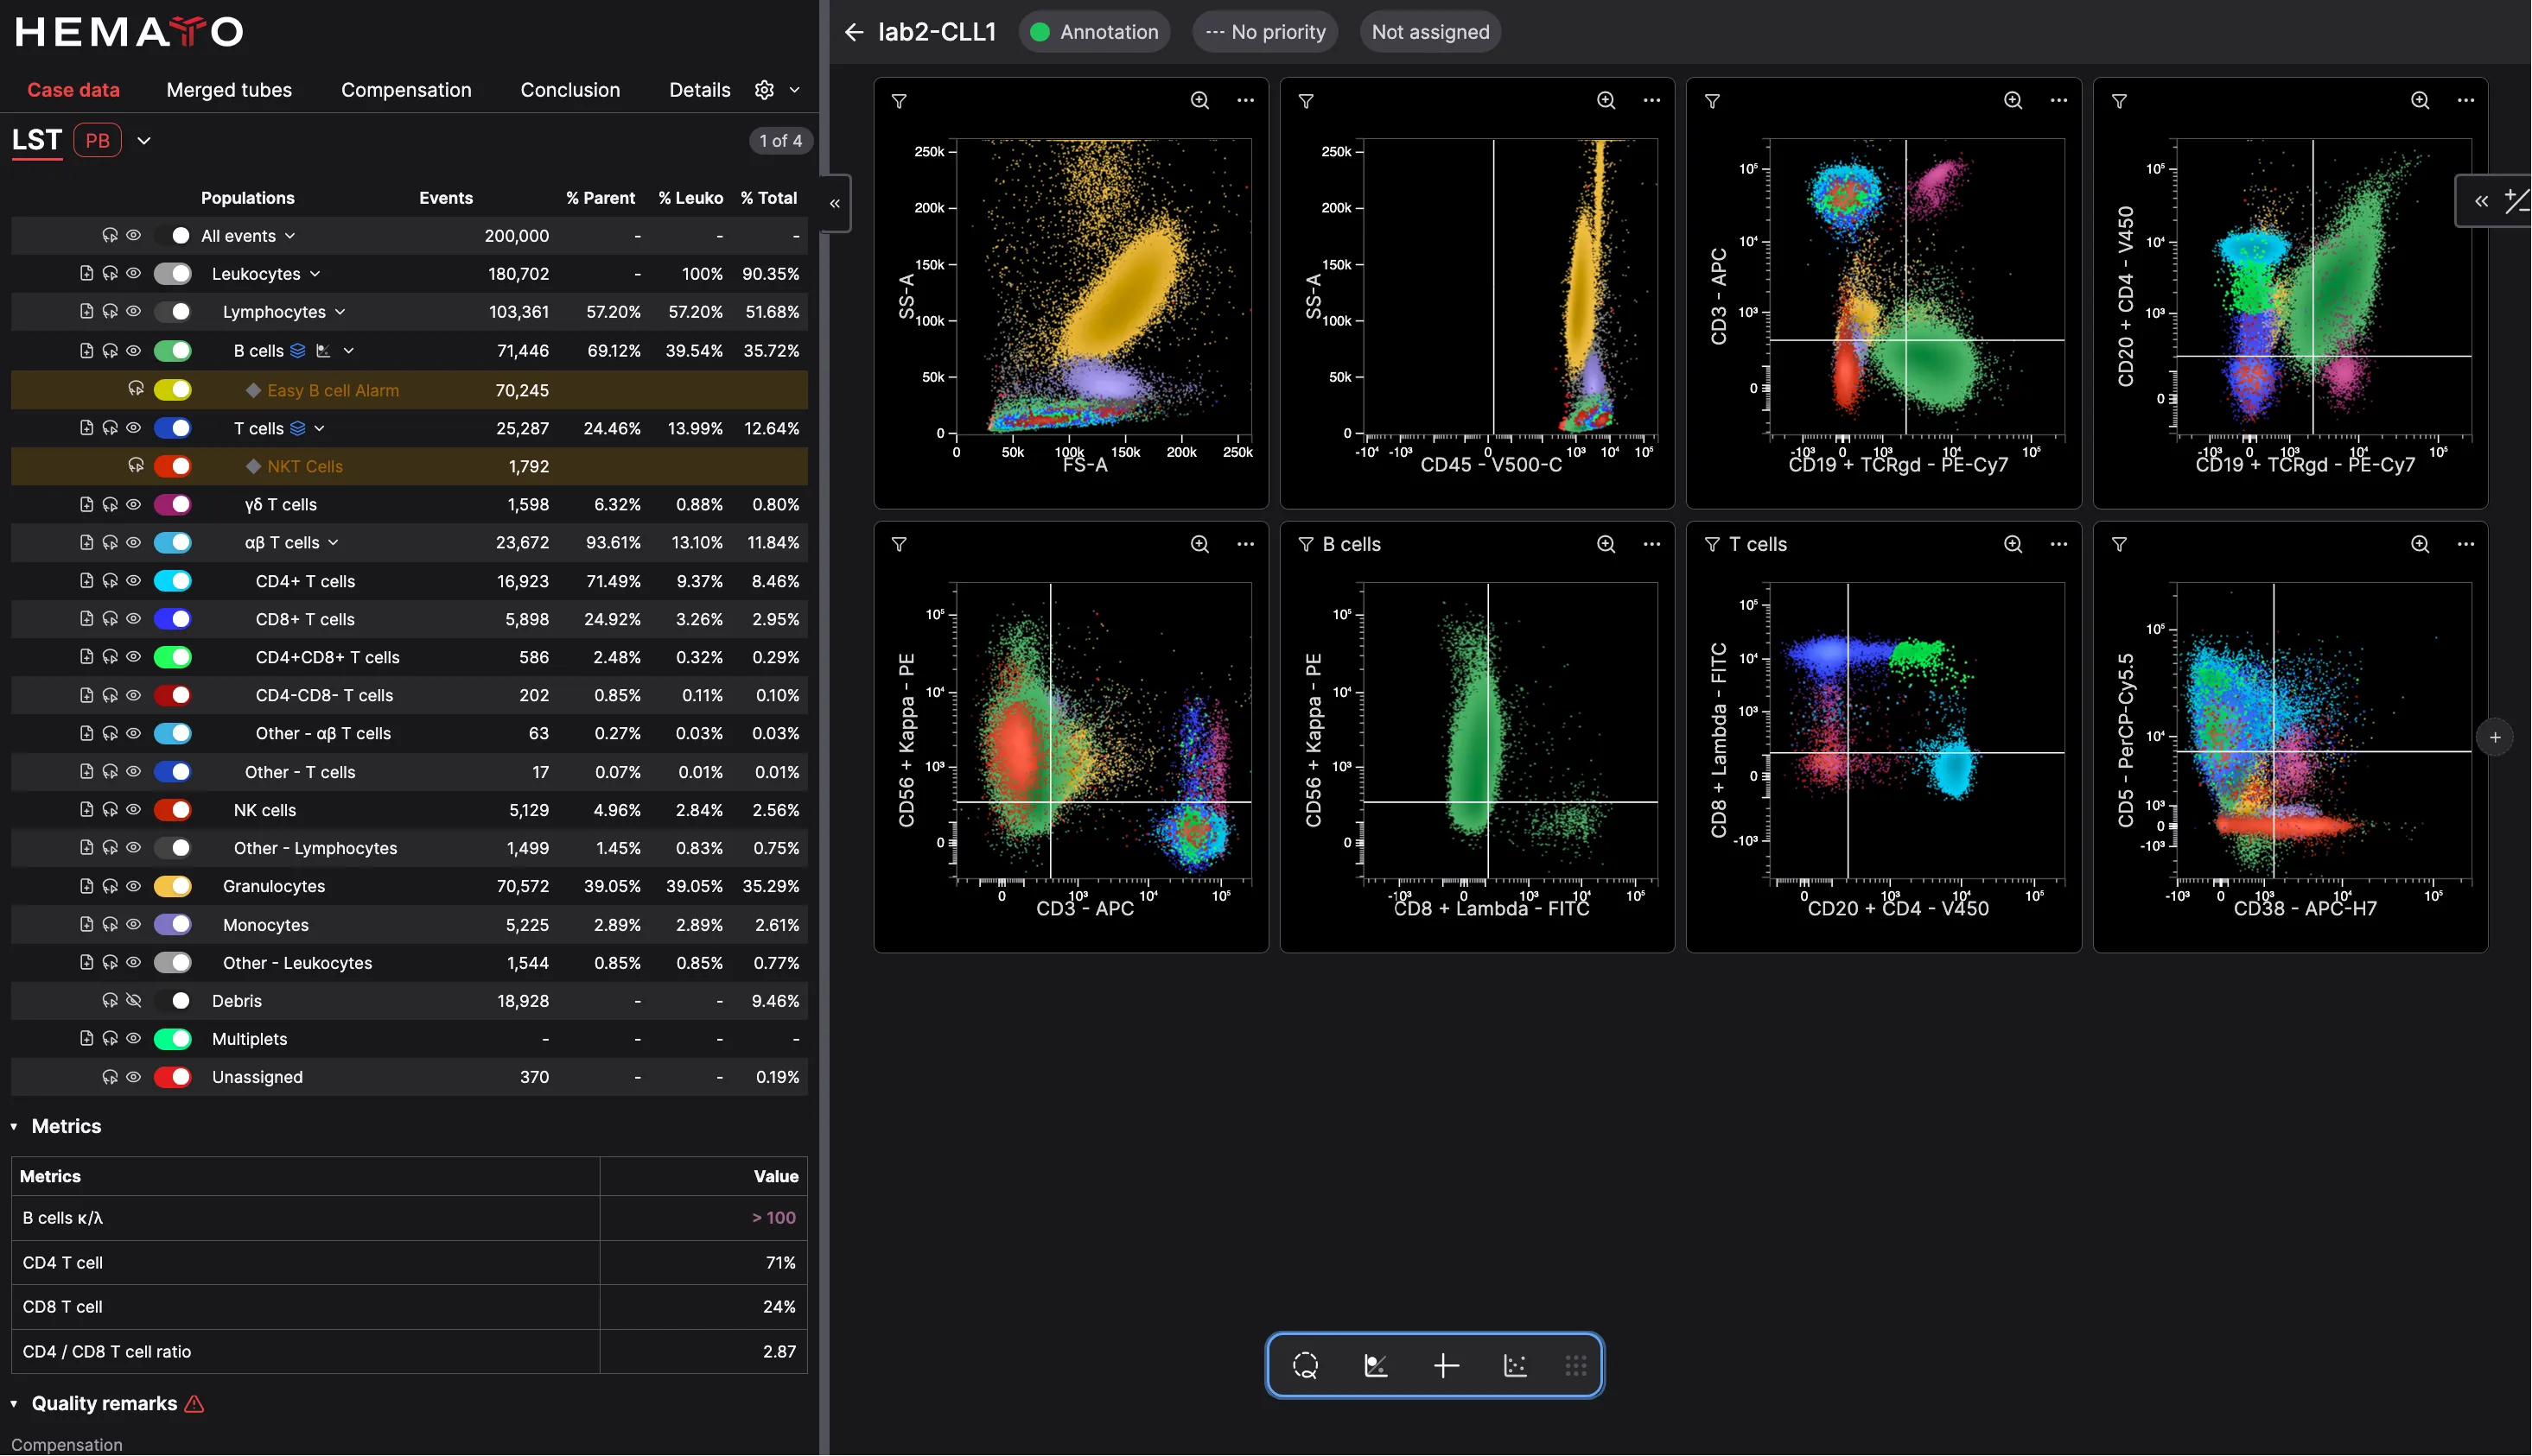This screenshot has width=2532, height=1456.
Task: Toggle the Multiplets population switch
Action: (x=173, y=1039)
